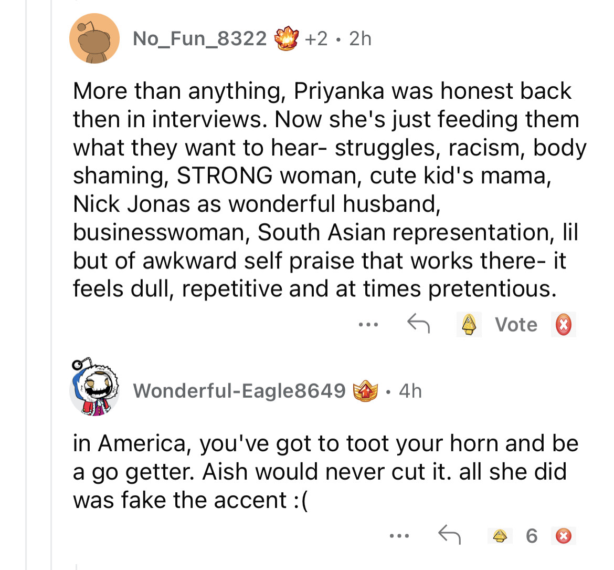Viewport: 614px width, 570px height.
Task: Open more options on No_Fun_8322's comment
Action: (368, 325)
